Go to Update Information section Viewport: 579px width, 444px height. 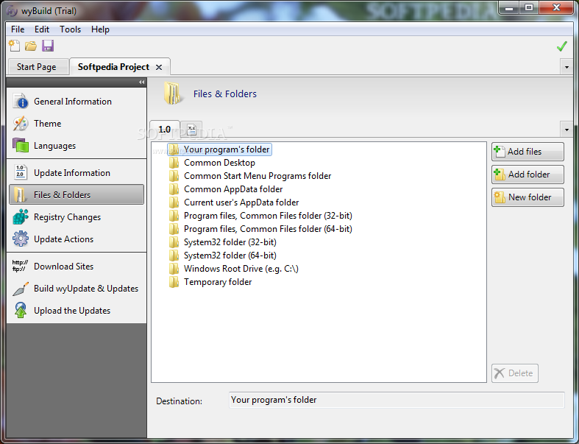point(77,172)
